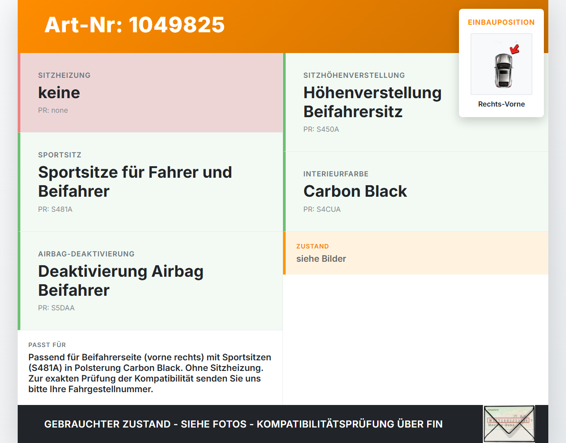Click the SITZHÖHENVERSTELLUNG label
Viewport: 566px width, 443px height.
tap(354, 75)
